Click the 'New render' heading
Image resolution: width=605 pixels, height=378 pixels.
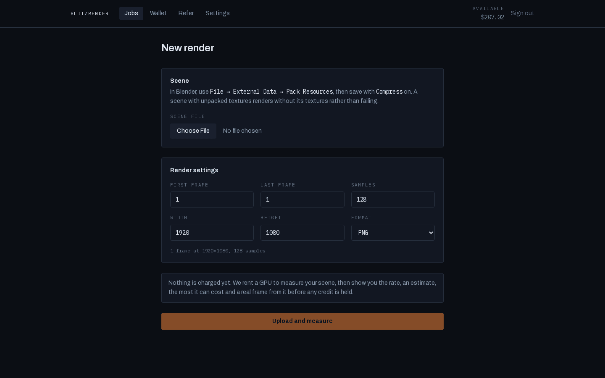click(x=188, y=48)
